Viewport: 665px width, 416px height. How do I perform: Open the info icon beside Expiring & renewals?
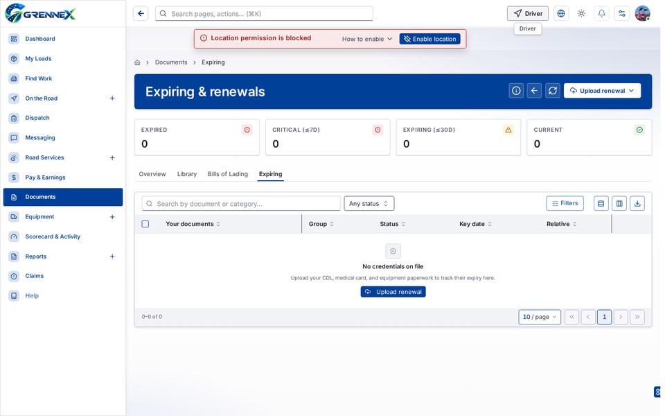tap(516, 90)
